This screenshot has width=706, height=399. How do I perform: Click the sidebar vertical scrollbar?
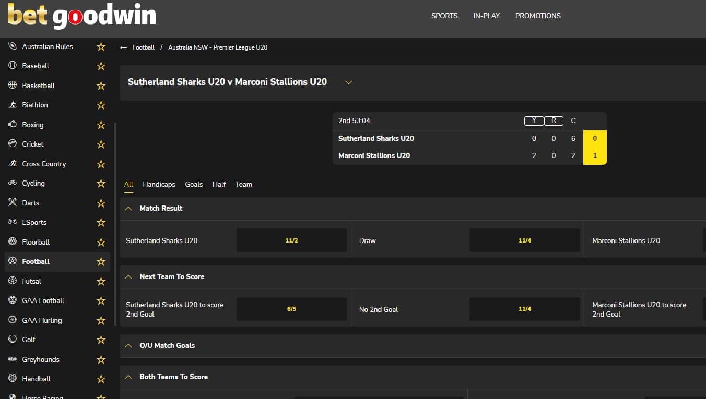click(x=115, y=224)
